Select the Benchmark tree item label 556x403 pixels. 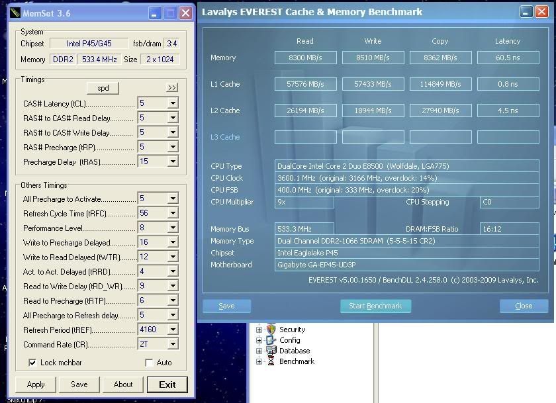297,361
